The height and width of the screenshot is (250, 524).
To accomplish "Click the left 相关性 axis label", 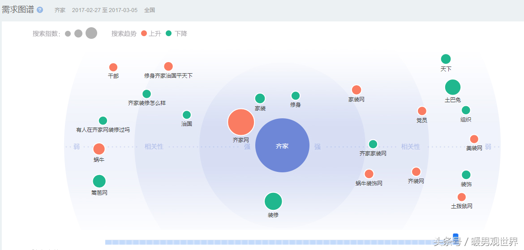I will [x=154, y=147].
